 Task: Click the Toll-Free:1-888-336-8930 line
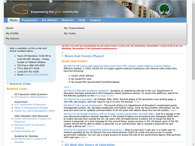point(31,65)
